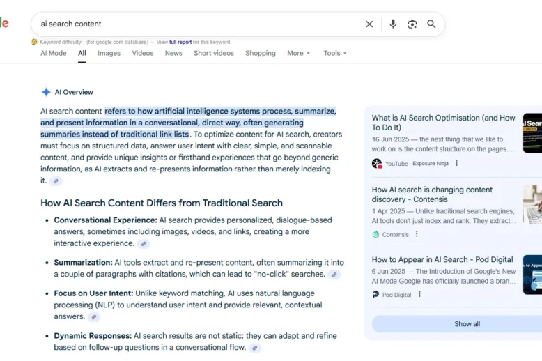Open source link icon after Dynamic Responses
The width and height of the screenshot is (542, 361).
click(255, 348)
